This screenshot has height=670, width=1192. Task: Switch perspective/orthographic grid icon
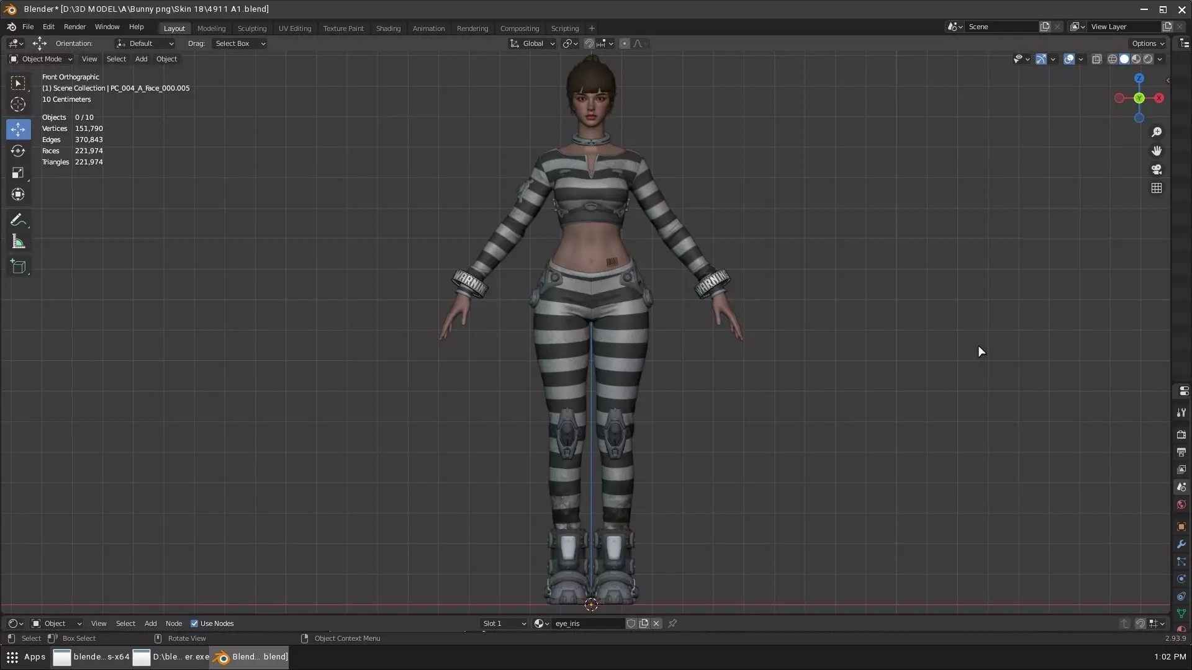click(1156, 188)
